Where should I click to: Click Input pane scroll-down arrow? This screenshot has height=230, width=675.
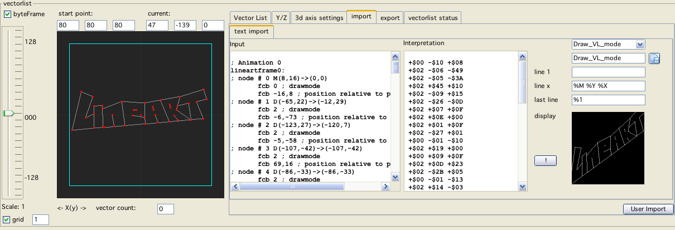click(396, 177)
